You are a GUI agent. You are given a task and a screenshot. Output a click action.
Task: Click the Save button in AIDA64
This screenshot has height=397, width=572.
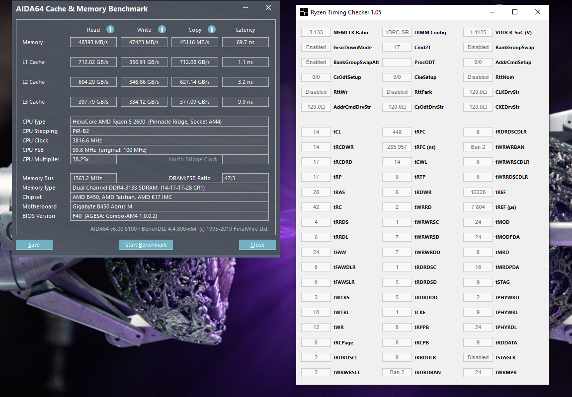pyautogui.click(x=34, y=245)
